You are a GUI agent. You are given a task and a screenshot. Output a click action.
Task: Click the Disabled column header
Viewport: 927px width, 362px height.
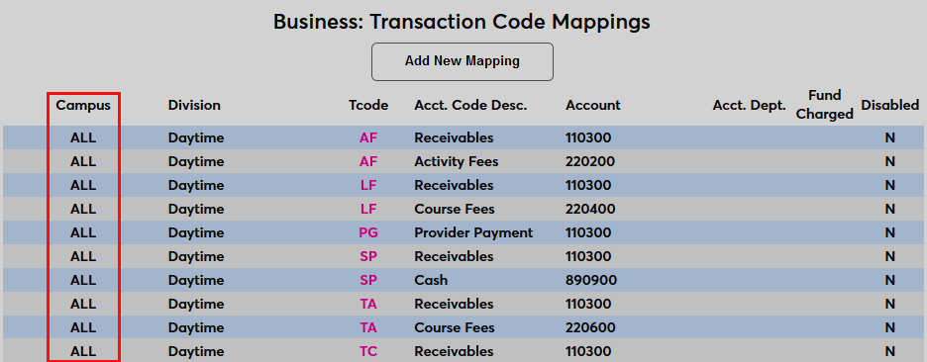point(889,105)
